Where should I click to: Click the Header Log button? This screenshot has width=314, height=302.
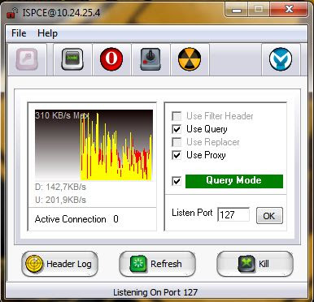pos(59,264)
